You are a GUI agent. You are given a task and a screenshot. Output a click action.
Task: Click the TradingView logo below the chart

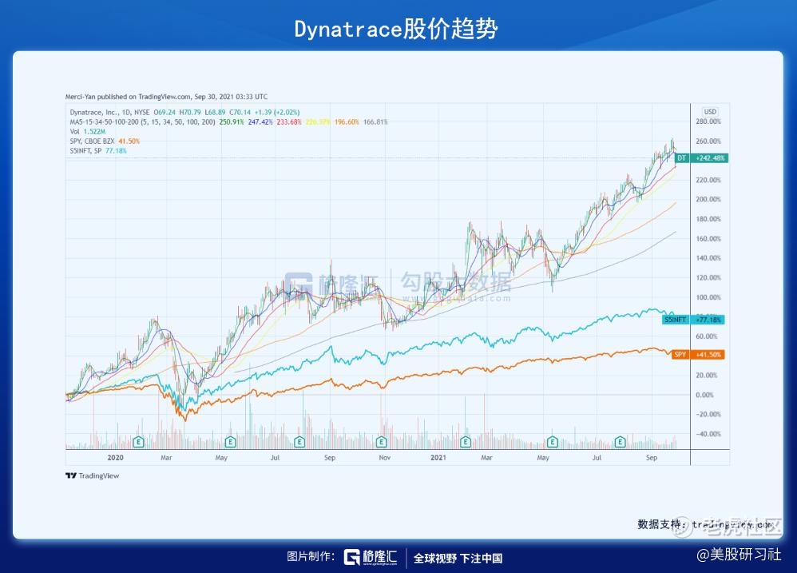[x=92, y=476]
